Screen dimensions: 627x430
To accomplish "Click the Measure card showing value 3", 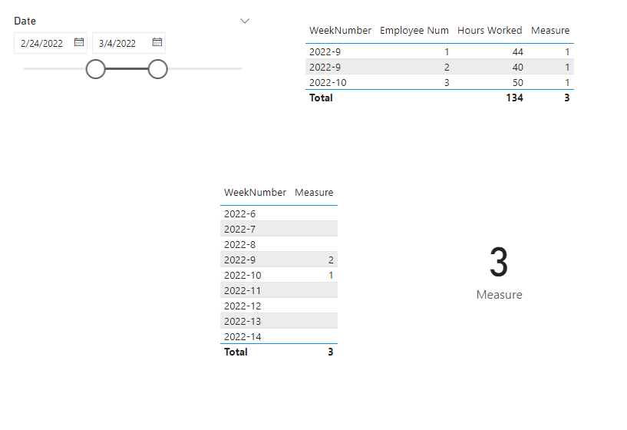I will click(499, 263).
